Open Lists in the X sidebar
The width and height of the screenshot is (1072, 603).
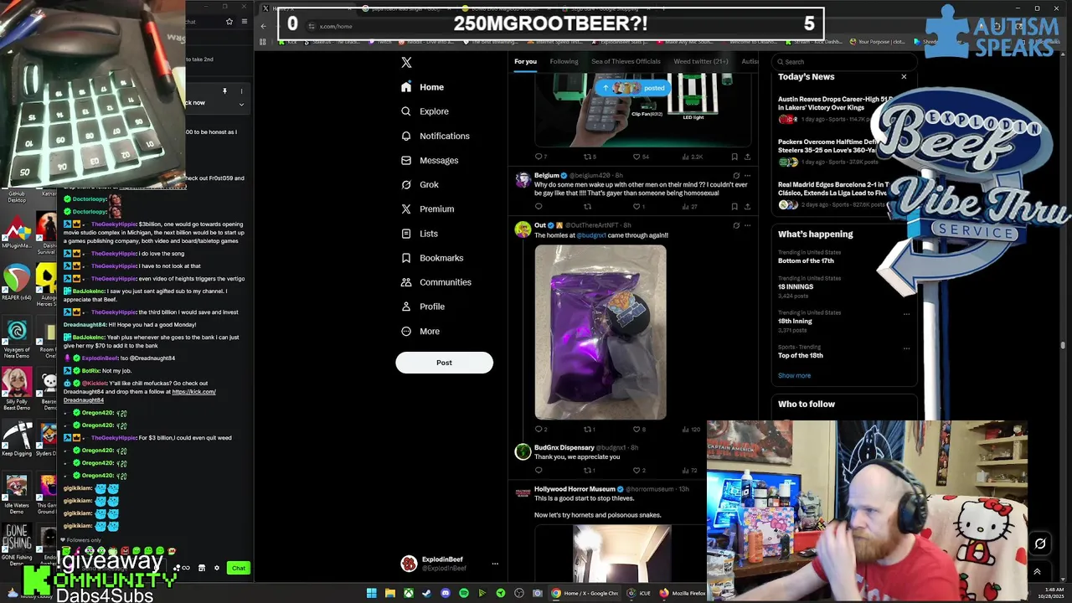pyautogui.click(x=419, y=234)
